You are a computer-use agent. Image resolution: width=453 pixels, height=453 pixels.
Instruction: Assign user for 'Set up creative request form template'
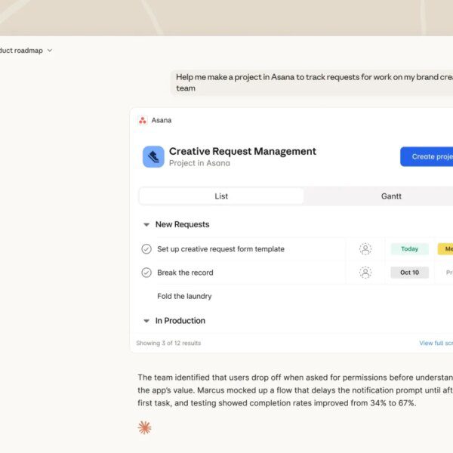point(365,248)
